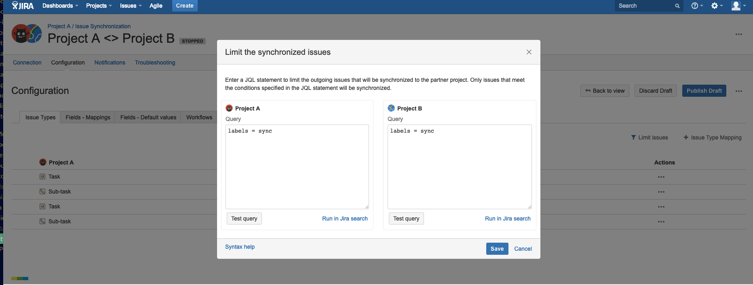Click the Jira logo in header
This screenshot has height=285, width=753.
(23, 6)
